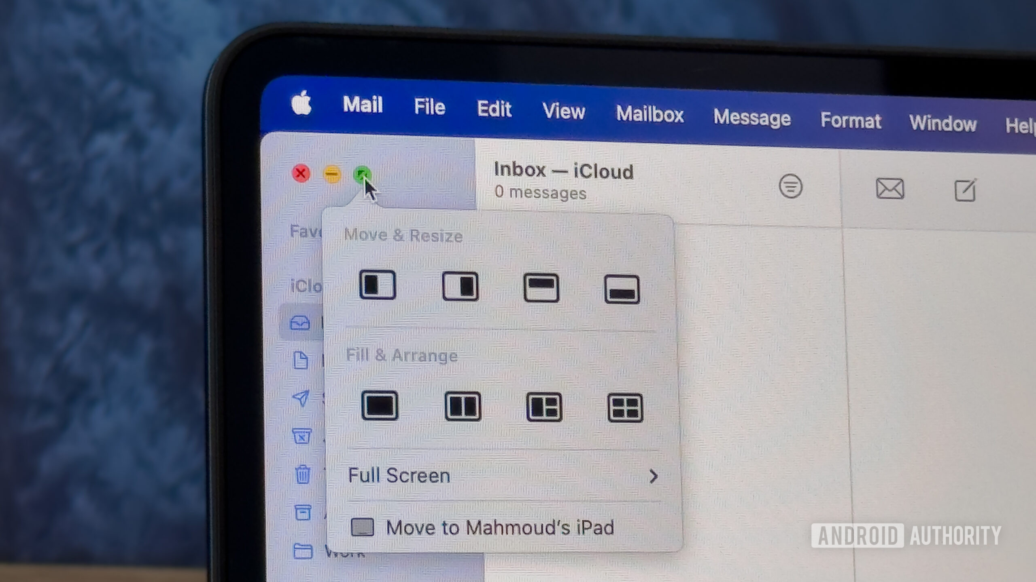Click Move to Mahmoud's iPad button
The image size is (1036, 582).
coord(499,527)
